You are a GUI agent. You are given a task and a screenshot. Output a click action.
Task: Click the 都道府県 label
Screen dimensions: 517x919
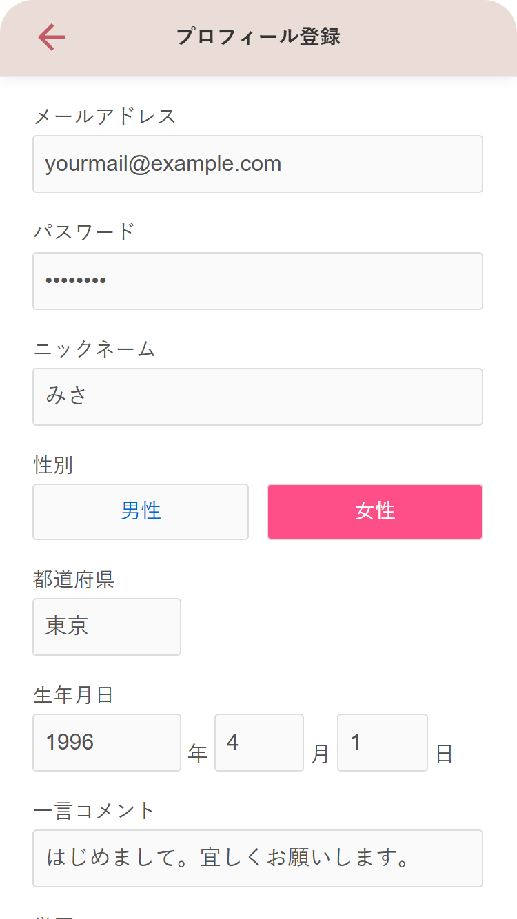74,580
